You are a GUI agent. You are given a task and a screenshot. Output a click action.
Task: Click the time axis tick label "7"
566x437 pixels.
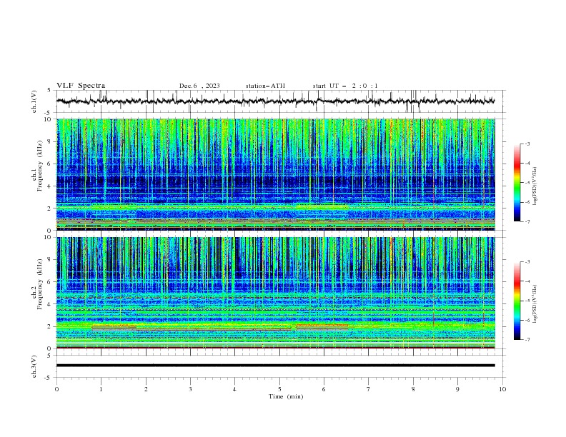[x=369, y=389]
